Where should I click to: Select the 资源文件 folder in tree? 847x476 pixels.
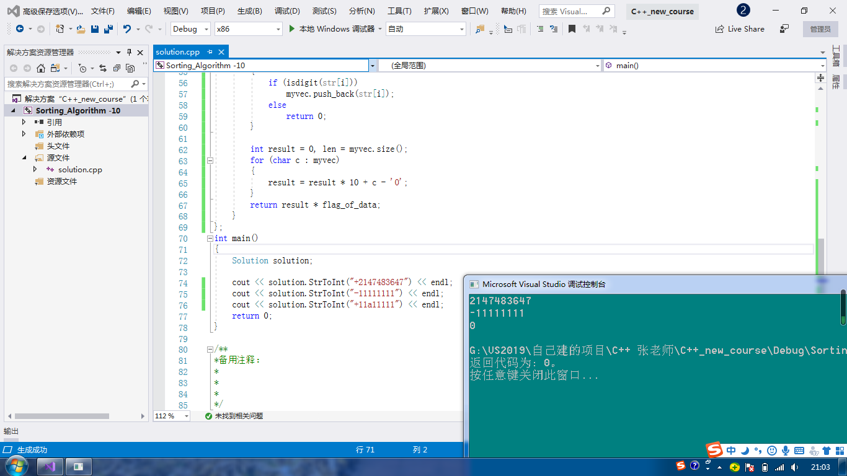(x=62, y=181)
